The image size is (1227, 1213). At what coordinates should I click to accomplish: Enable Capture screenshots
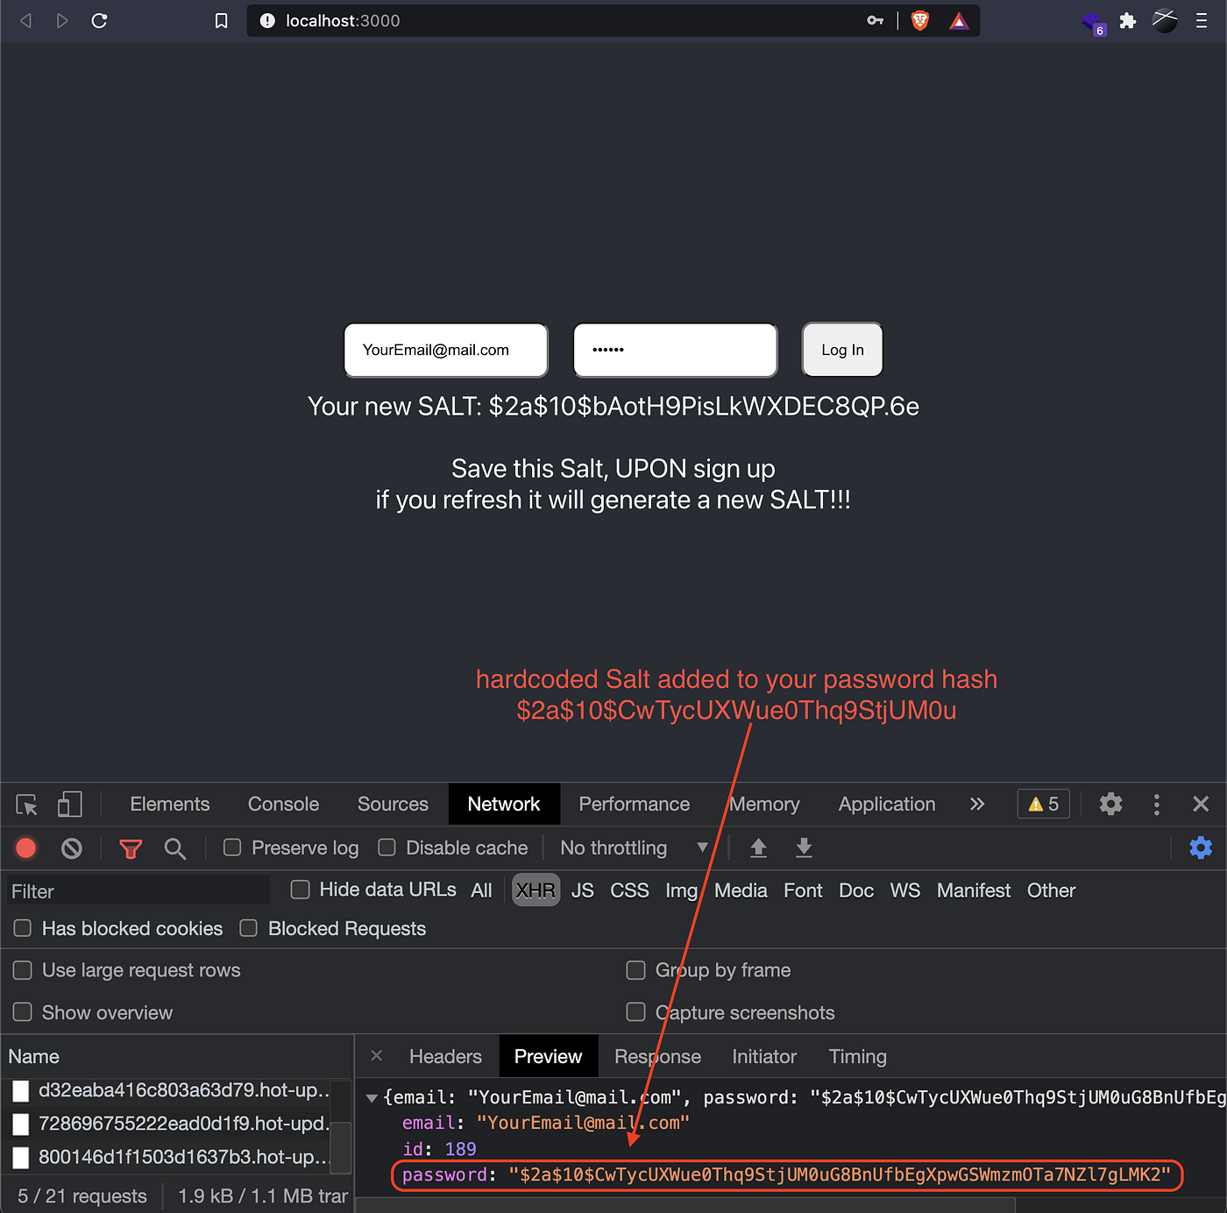[x=635, y=1012]
